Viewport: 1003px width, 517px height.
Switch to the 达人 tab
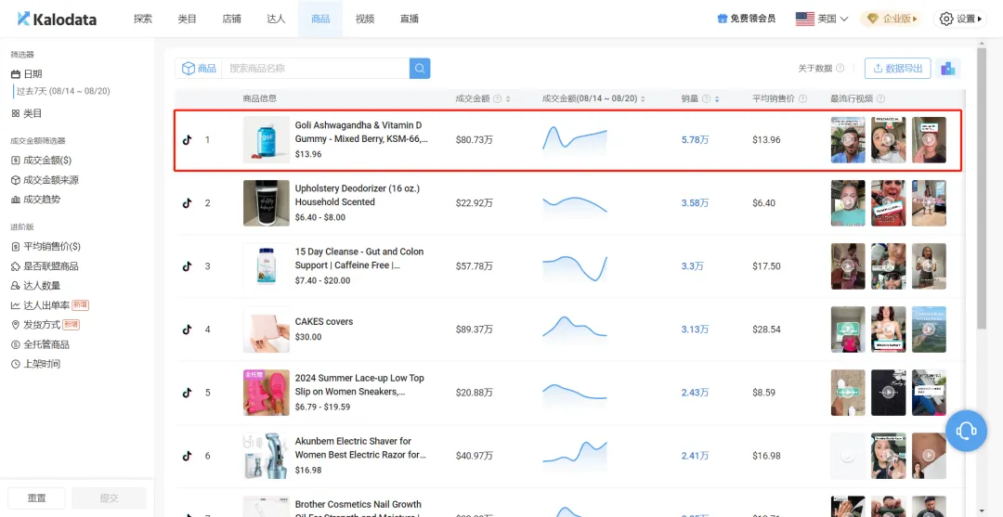tap(276, 19)
